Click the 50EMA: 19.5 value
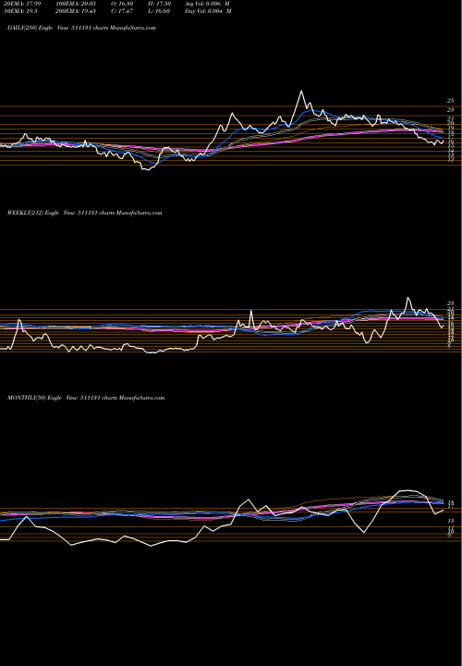Image resolution: width=462 pixels, height=666 pixels. [x=18, y=11]
